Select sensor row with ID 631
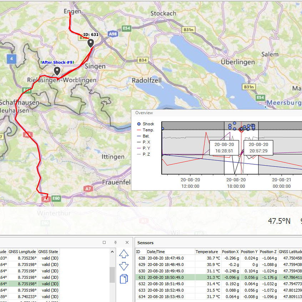This screenshot has width=302, height=302. 165,277
